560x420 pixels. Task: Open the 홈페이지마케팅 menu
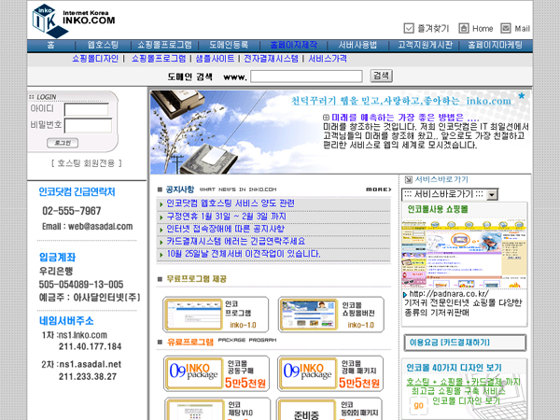[x=495, y=46]
